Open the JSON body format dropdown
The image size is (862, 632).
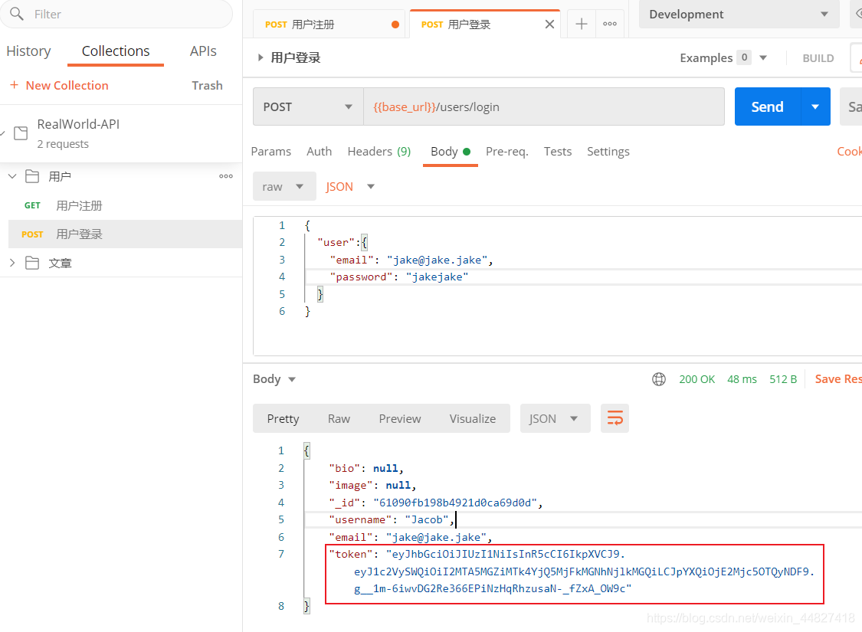(349, 186)
